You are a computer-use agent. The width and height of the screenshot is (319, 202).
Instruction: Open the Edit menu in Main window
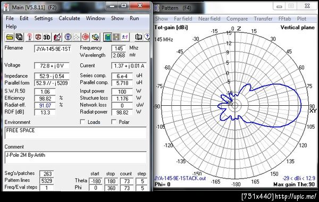pos(24,18)
